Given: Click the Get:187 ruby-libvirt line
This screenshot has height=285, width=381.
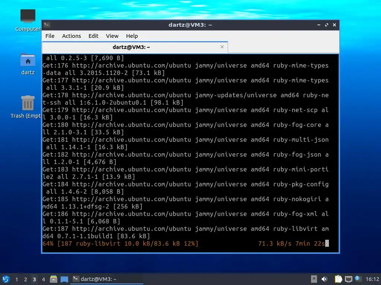Looking at the screenshot, I should click(x=186, y=232).
